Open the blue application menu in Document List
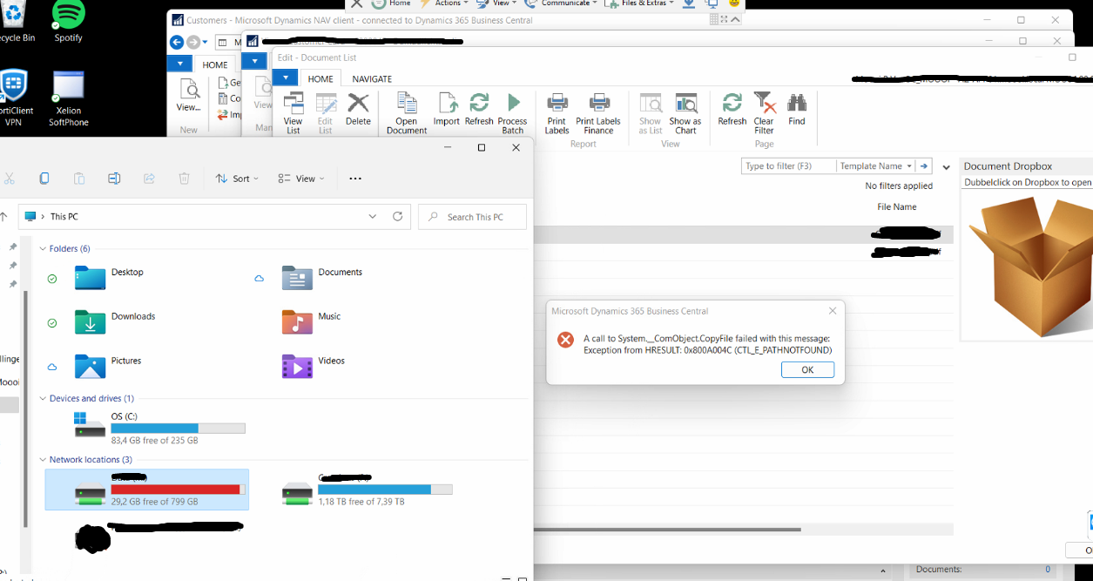Image resolution: width=1093 pixels, height=581 pixels. click(x=285, y=78)
